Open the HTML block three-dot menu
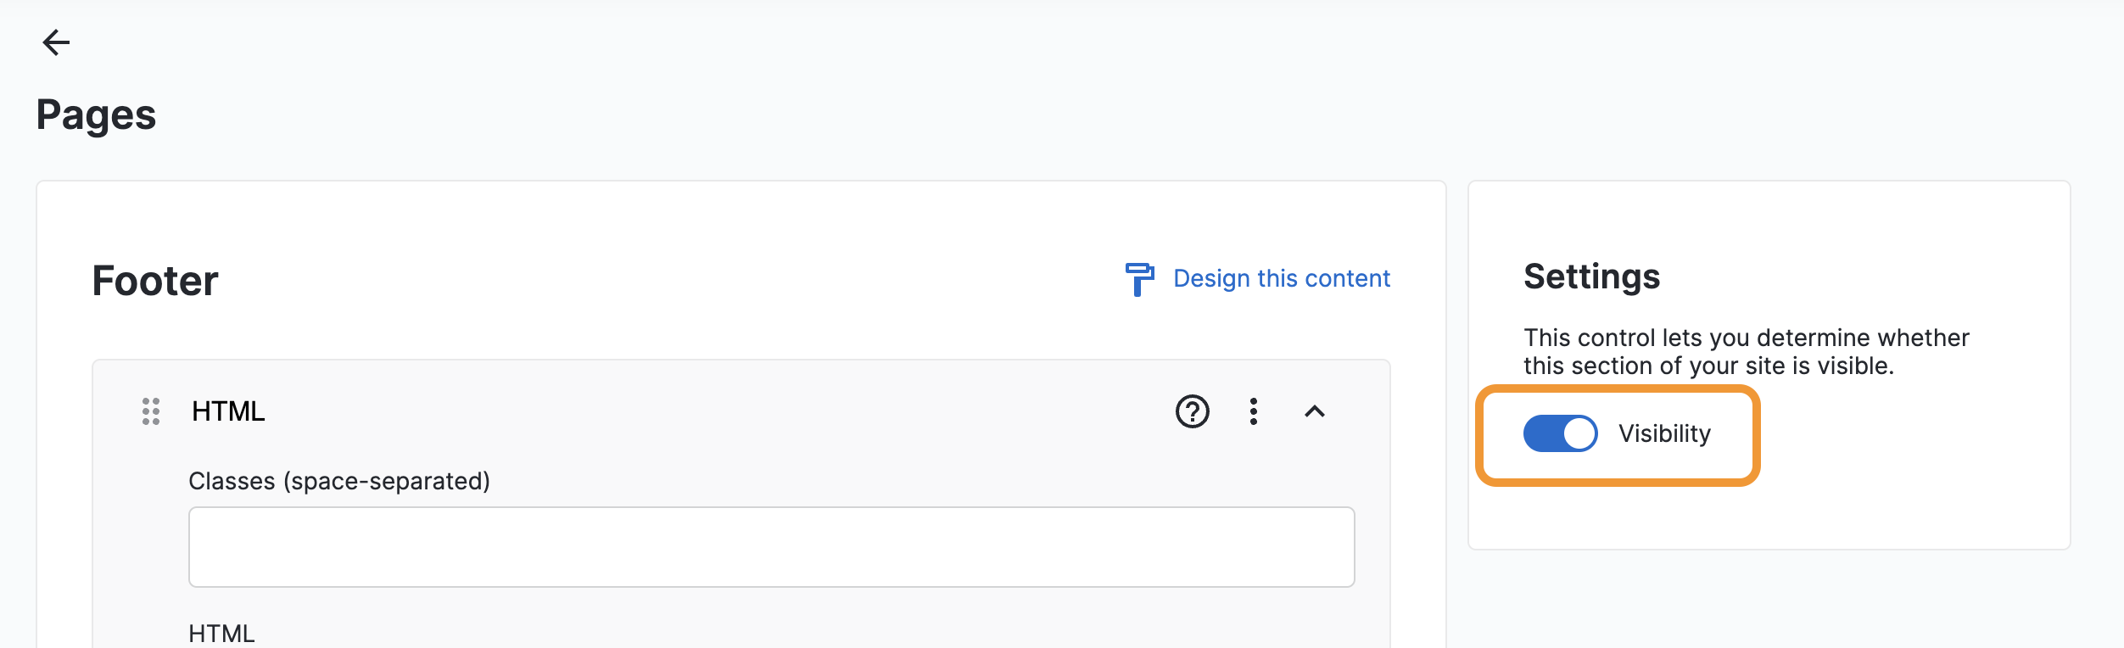Image resolution: width=2124 pixels, height=648 pixels. 1254,411
